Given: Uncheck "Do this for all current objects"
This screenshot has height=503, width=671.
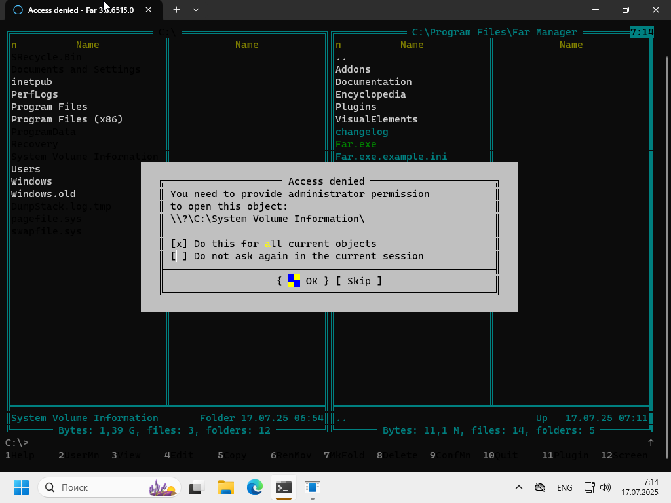Looking at the screenshot, I should [x=177, y=244].
